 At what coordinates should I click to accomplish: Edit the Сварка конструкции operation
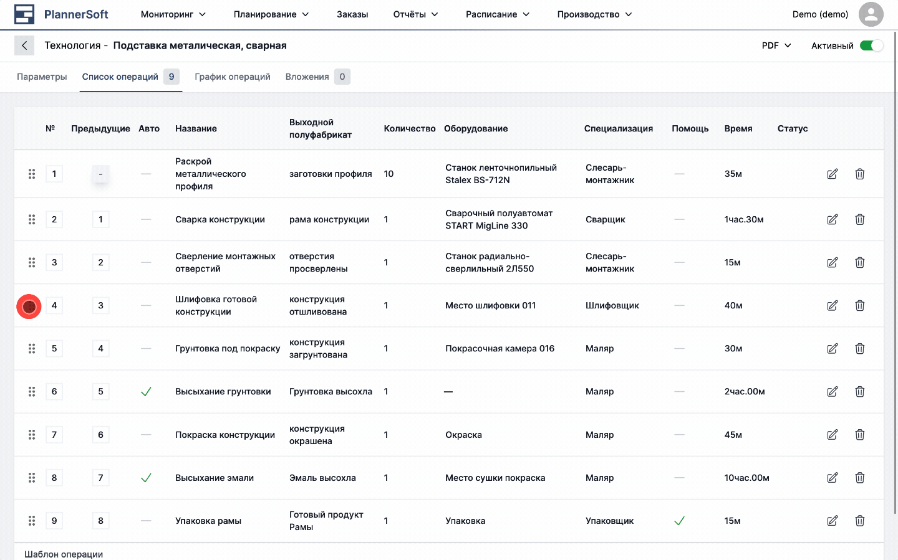[x=832, y=219]
